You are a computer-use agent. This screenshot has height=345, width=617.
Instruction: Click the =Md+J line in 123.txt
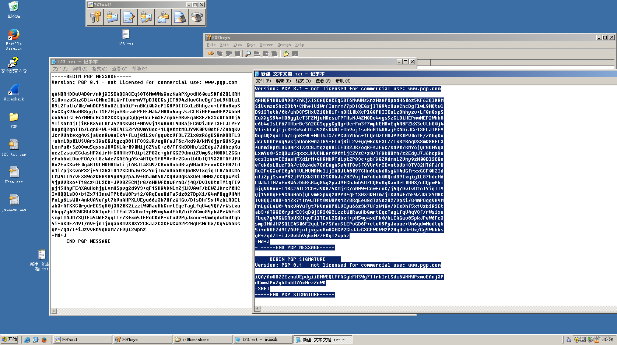(59, 235)
